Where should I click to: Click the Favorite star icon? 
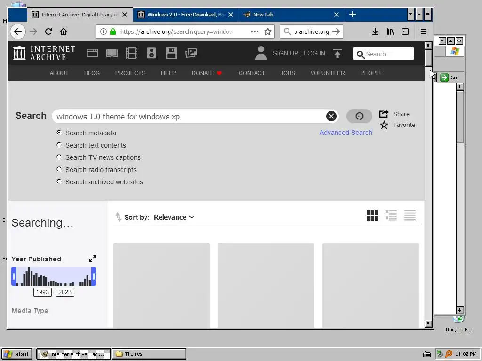pos(384,125)
